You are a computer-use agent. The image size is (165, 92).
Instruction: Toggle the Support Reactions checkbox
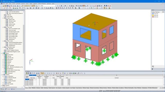(x=5, y=72)
